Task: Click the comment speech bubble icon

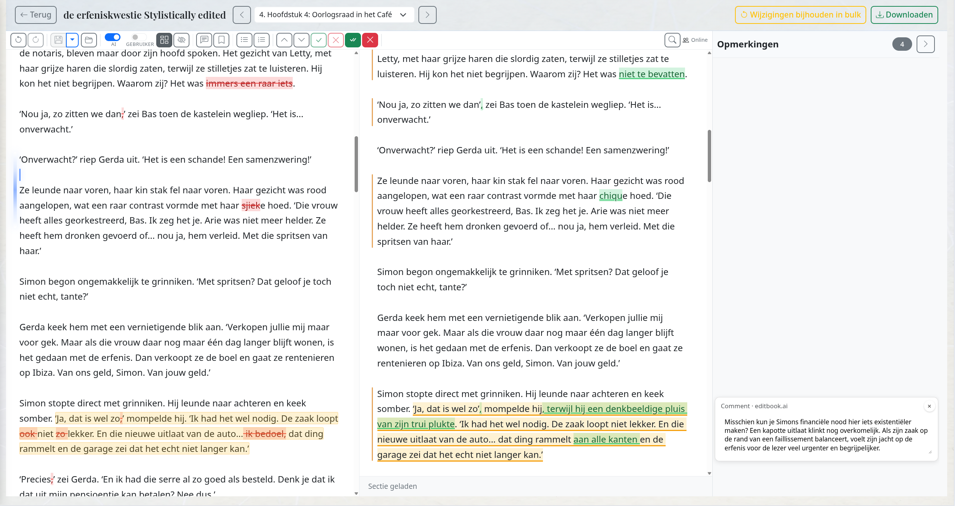Action: pyautogui.click(x=204, y=40)
